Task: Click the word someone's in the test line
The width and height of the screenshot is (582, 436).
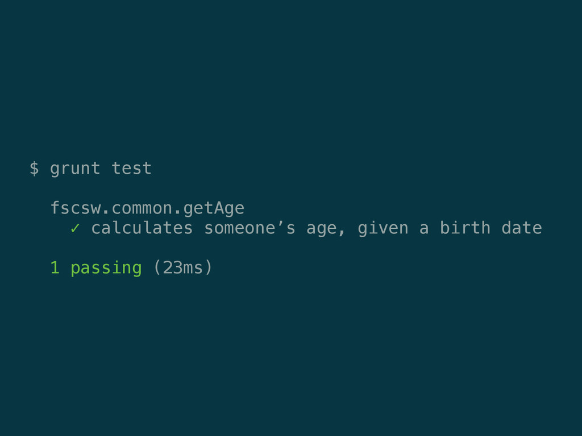Action: pos(250,228)
